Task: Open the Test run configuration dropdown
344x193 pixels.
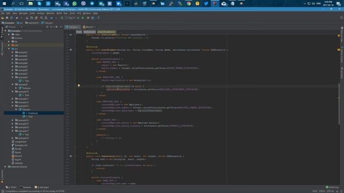Action: pyautogui.click(x=70, y=18)
